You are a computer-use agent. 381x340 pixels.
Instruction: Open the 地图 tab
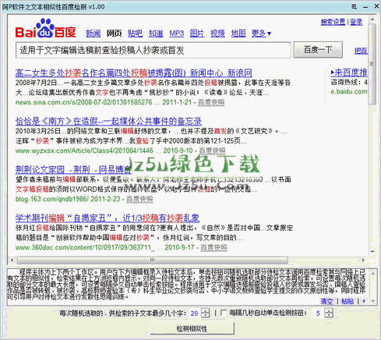click(x=238, y=34)
